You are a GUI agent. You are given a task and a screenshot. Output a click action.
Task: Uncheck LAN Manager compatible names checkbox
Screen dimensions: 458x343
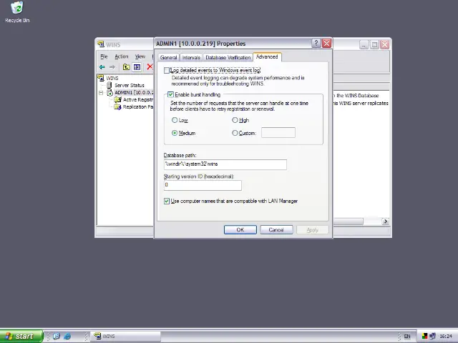[167, 202]
